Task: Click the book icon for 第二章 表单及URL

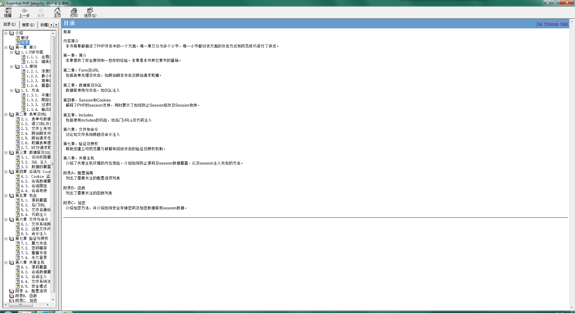Action: point(12,114)
